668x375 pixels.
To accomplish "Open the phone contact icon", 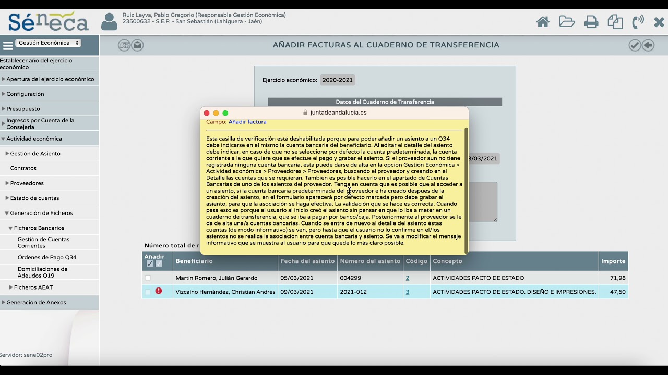I will tap(638, 22).
